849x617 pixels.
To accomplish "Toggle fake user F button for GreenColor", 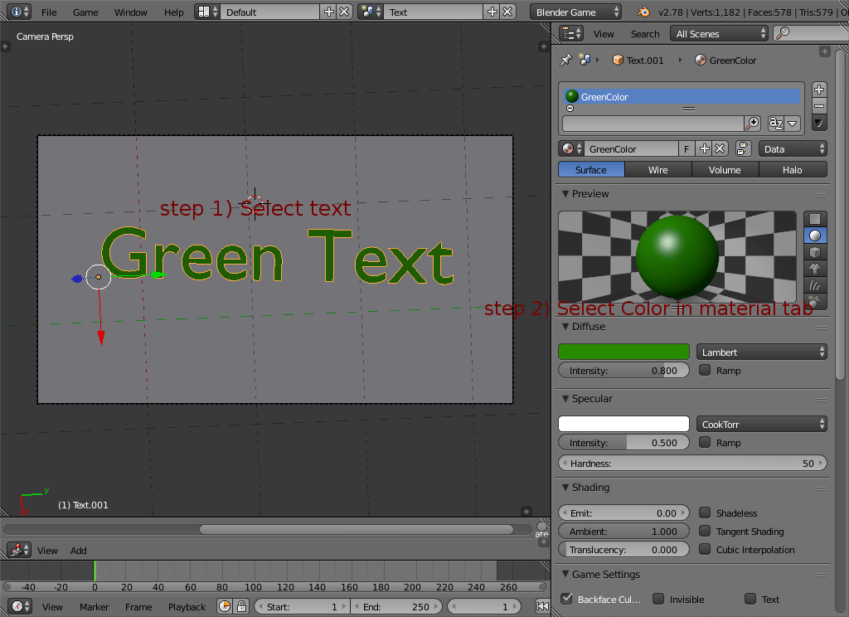I will tap(686, 148).
